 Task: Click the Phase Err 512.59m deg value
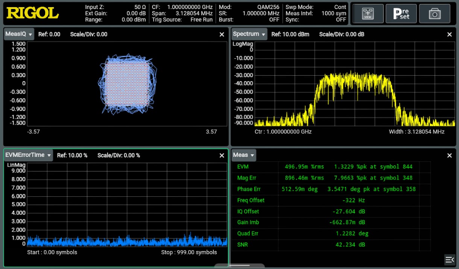click(x=300, y=189)
